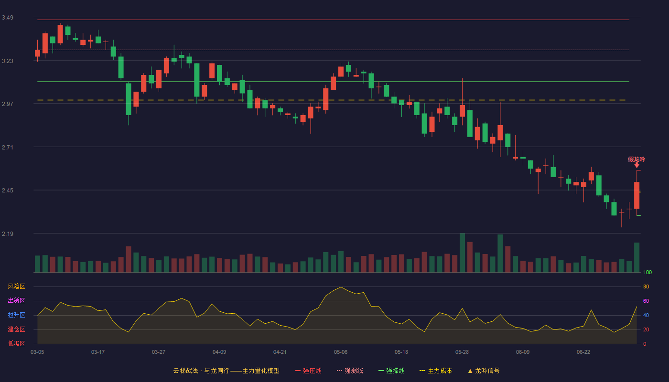Click the orange 80 indicator axis value
The image size is (669, 382).
click(x=646, y=286)
